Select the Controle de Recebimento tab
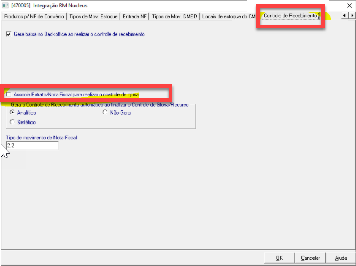The width and height of the screenshot is (356, 266). tap(290, 16)
